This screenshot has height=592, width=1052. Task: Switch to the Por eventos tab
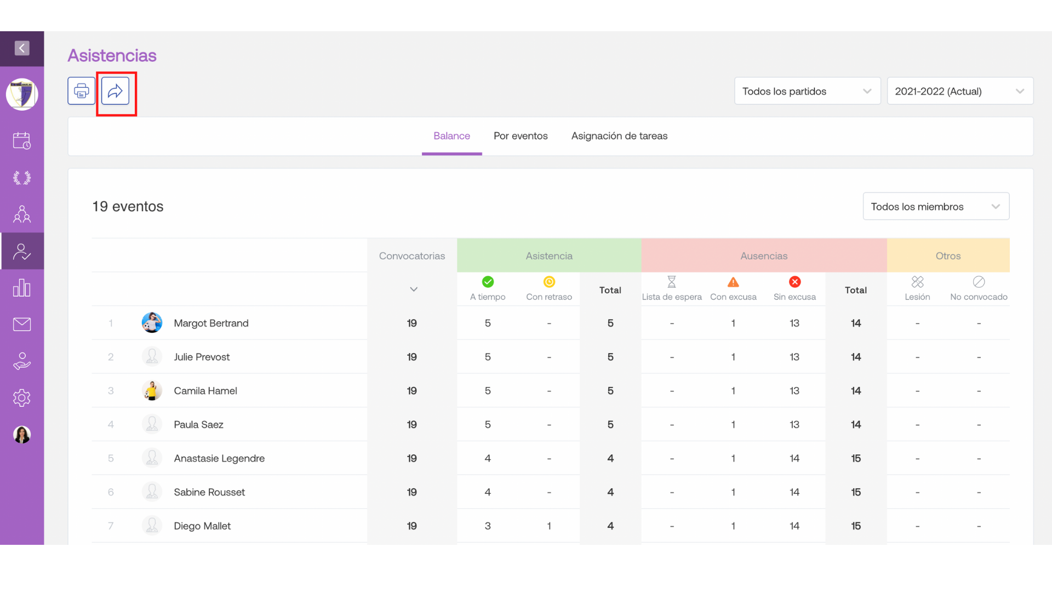[521, 136]
